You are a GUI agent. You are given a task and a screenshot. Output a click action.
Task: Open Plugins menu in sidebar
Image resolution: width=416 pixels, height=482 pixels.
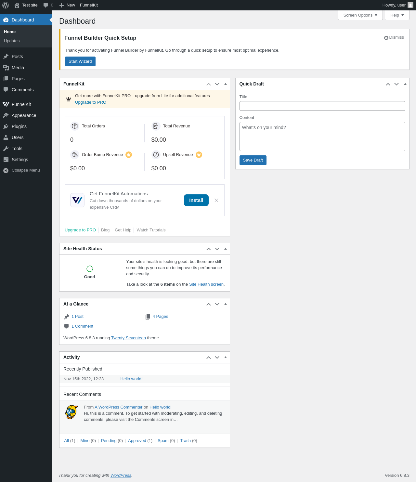click(x=26, y=126)
